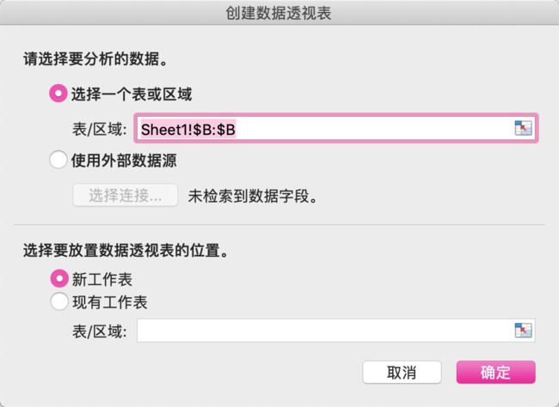
Task: Click the 创建数据透视表 title bar
Action: click(279, 13)
